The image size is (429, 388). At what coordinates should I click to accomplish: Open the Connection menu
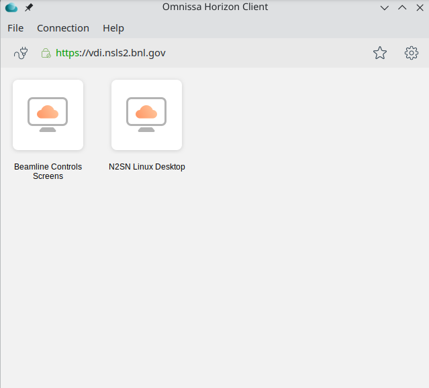click(x=63, y=28)
